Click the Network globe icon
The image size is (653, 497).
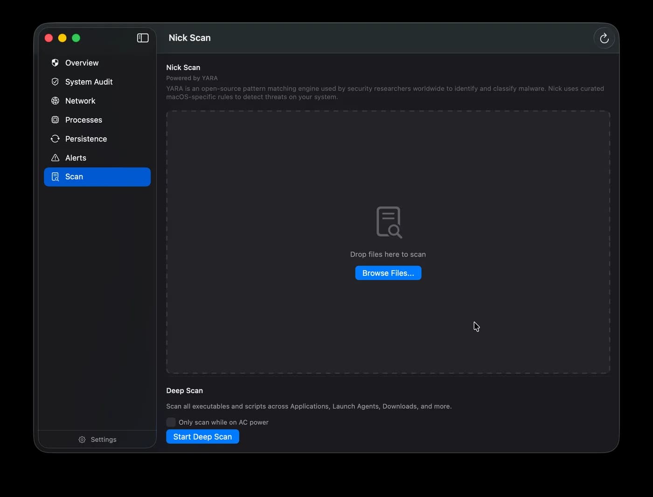coord(55,101)
